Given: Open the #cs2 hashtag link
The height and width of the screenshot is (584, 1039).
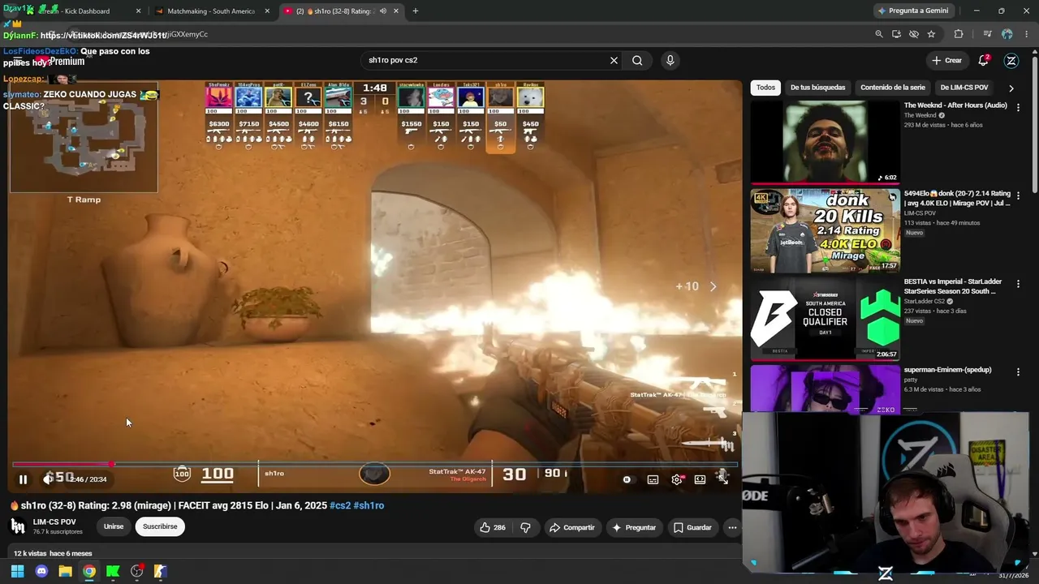Looking at the screenshot, I should click(340, 505).
